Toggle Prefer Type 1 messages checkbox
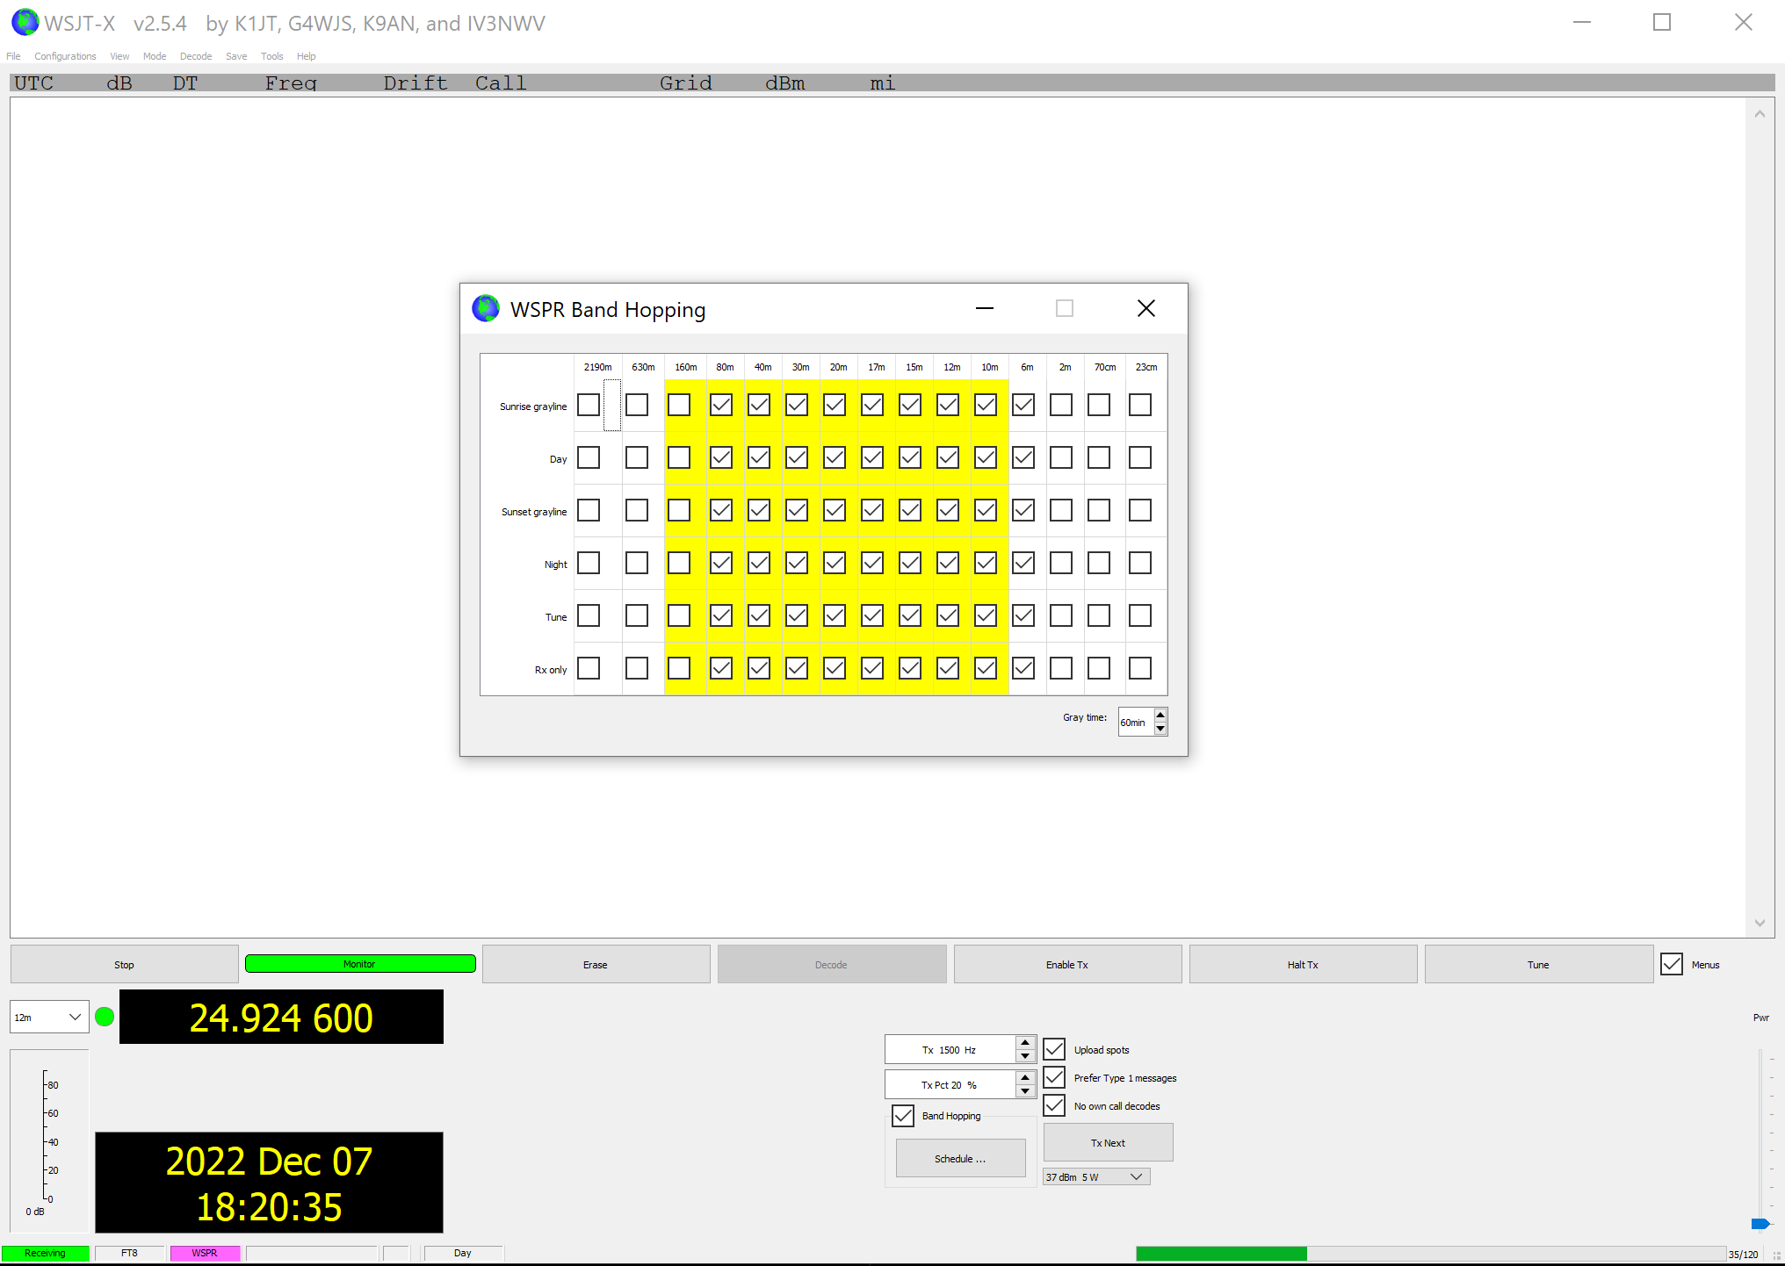Viewport: 1785px width, 1266px height. coord(1054,1077)
